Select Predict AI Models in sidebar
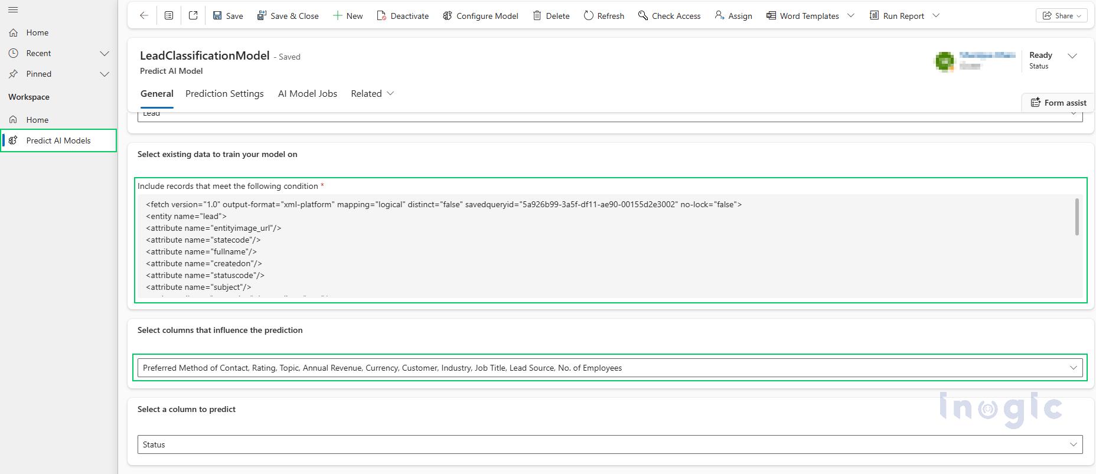This screenshot has width=1096, height=474. pos(58,140)
